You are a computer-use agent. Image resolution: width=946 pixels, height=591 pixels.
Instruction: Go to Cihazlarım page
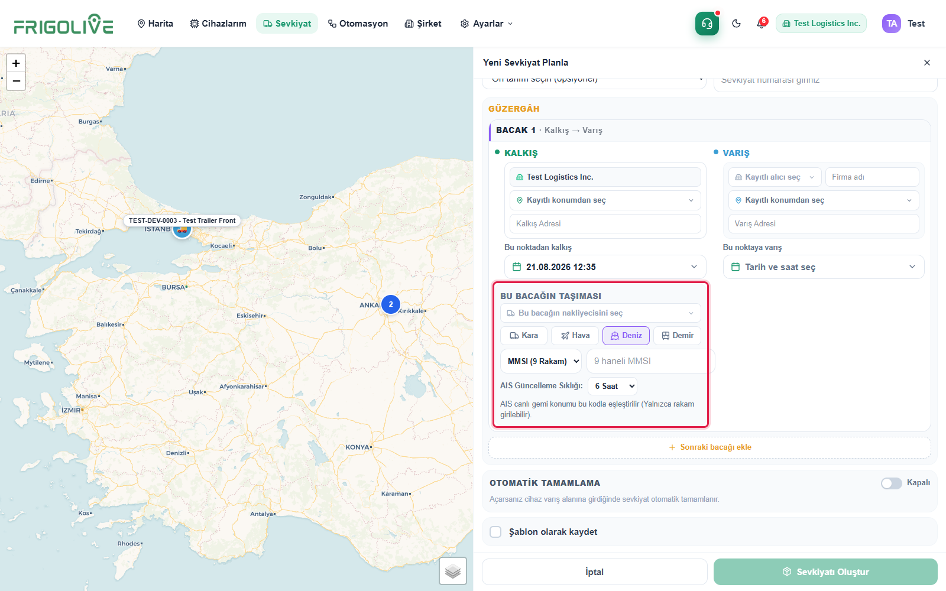point(218,24)
